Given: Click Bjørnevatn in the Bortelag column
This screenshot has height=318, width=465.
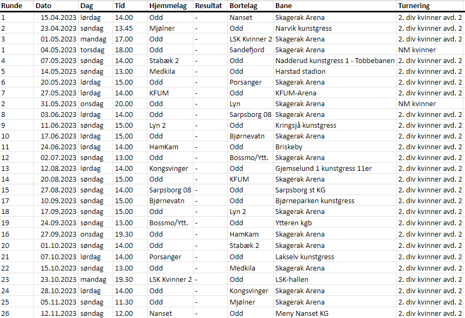Looking at the screenshot, I should pos(247,136).
